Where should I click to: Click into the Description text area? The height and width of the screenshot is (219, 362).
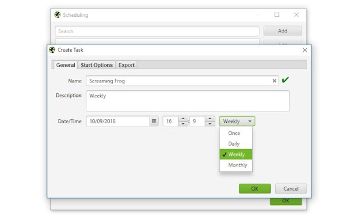point(188,101)
